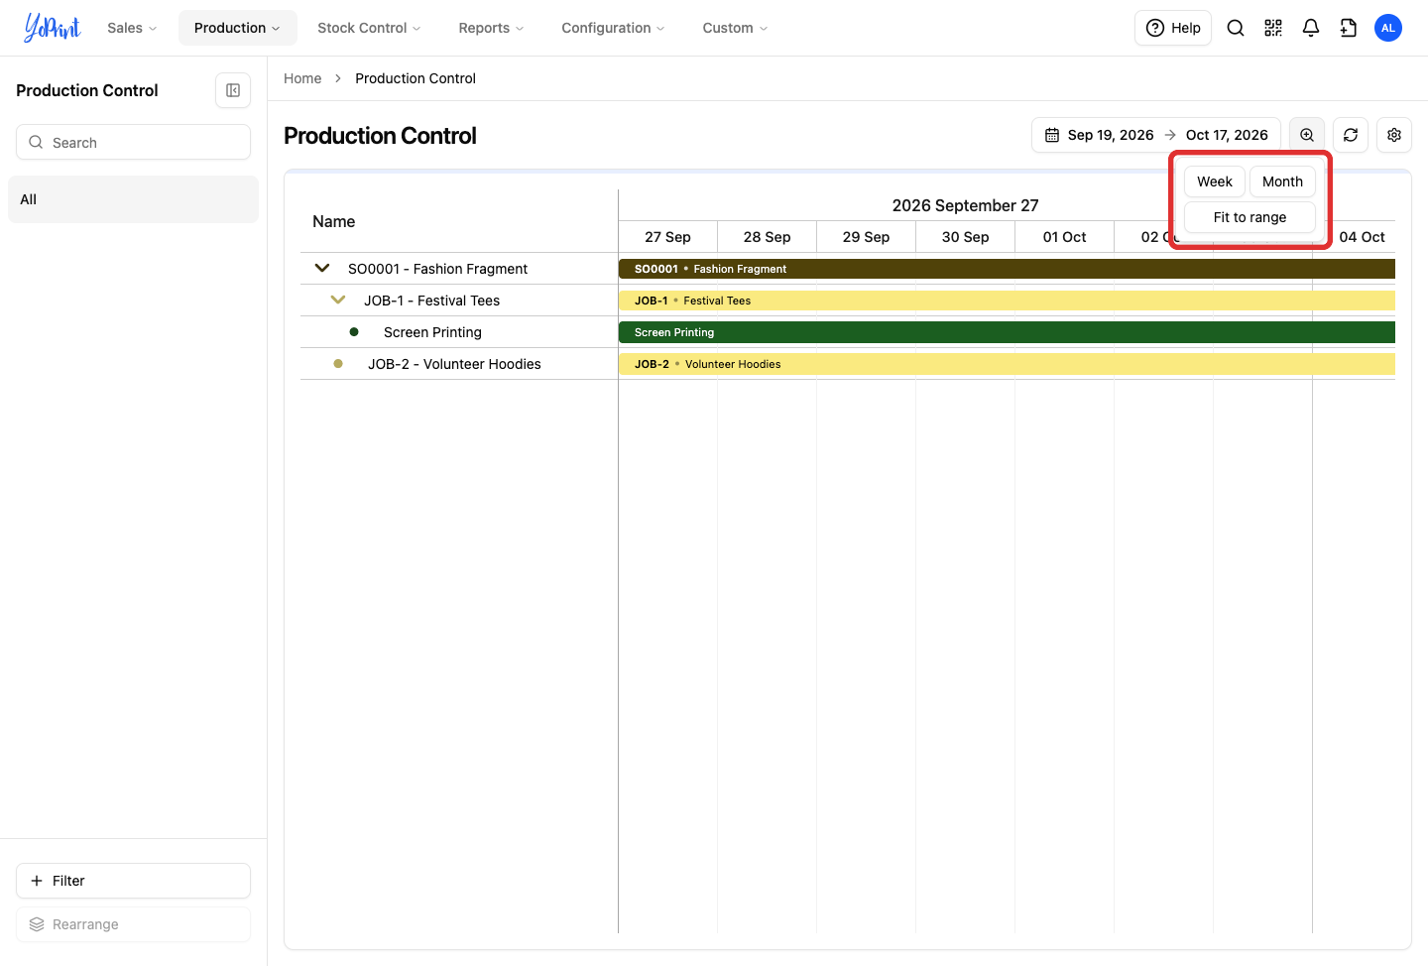Click the '01 Oct' column header
The width and height of the screenshot is (1428, 966).
(x=1064, y=237)
